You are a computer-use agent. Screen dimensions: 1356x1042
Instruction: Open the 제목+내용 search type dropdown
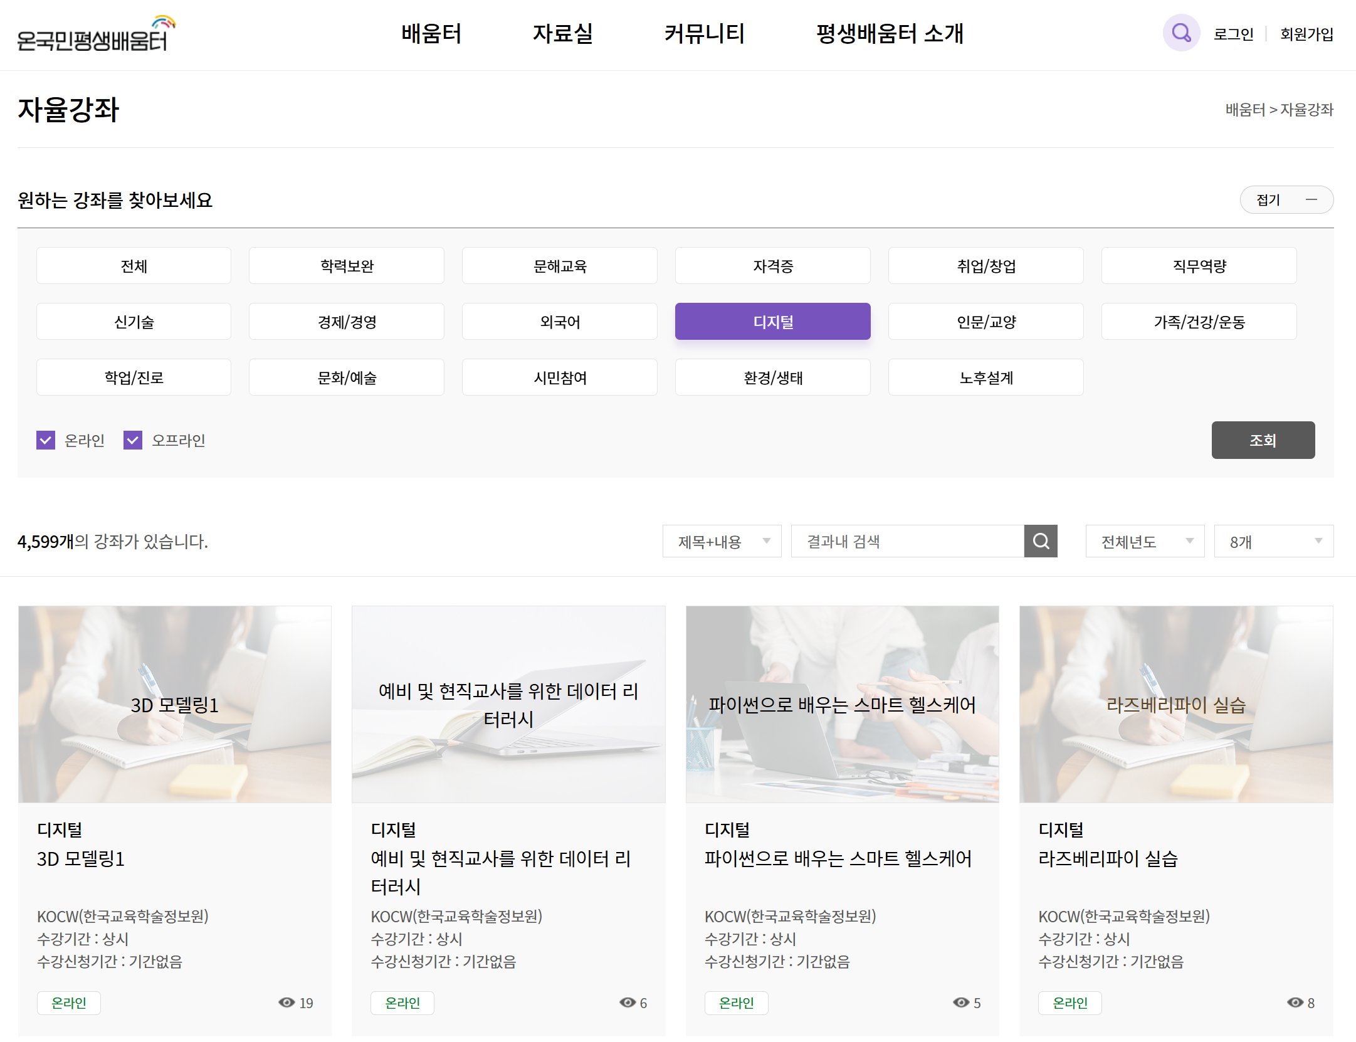(722, 540)
